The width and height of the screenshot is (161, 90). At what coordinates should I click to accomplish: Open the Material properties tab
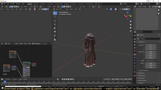[x=135, y=72]
